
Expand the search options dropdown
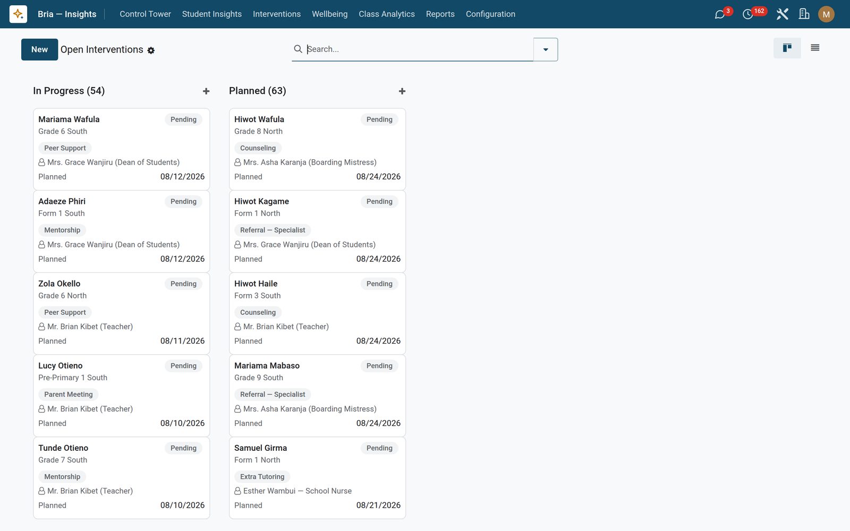pos(546,49)
